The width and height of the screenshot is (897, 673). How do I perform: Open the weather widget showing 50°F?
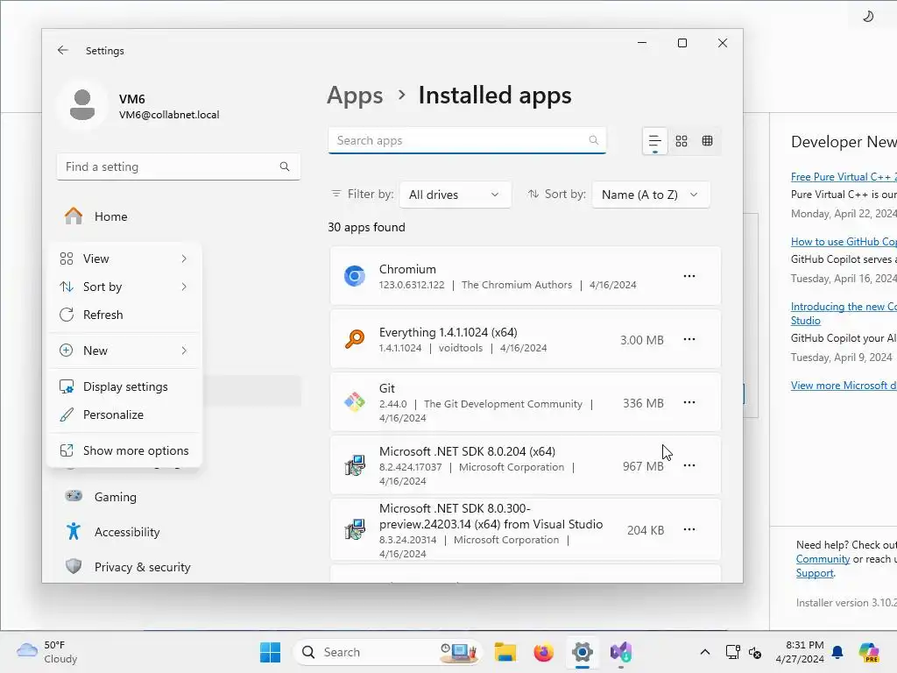(47, 652)
